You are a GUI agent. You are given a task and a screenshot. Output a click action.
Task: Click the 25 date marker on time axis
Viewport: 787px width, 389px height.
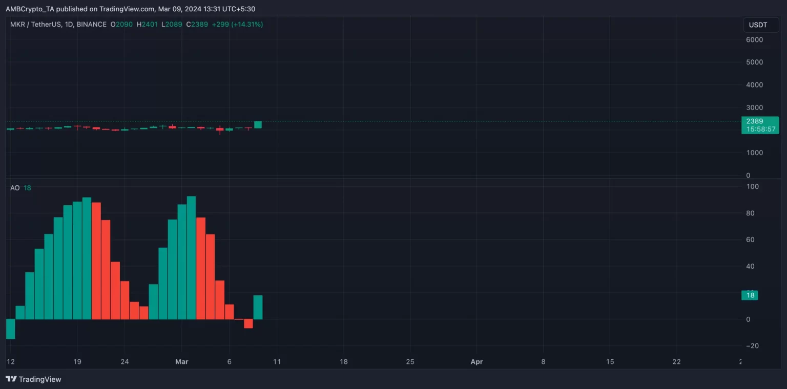click(x=409, y=362)
